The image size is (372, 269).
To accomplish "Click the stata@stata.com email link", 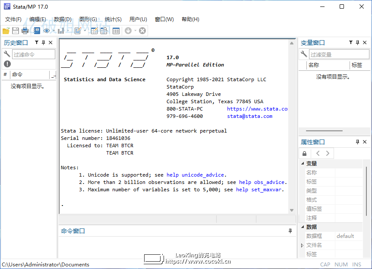I will tap(249, 116).
